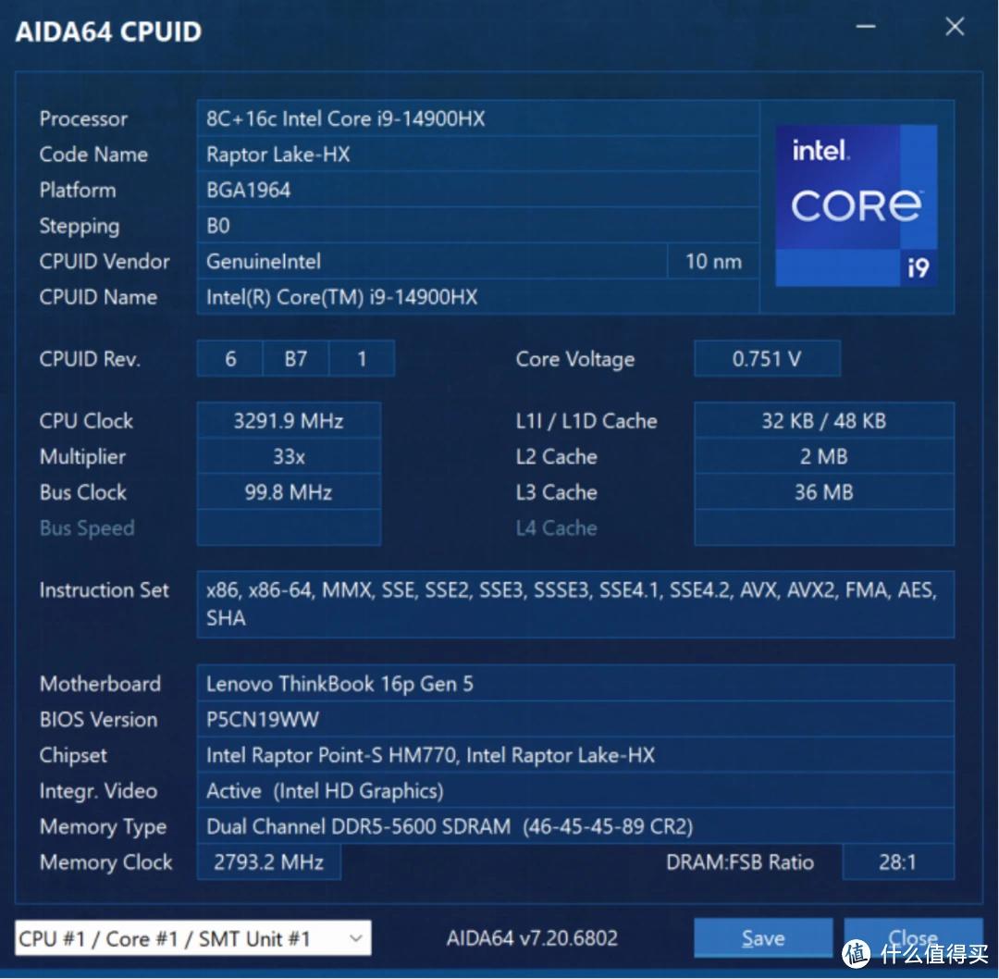999x979 pixels.
Task: Click the Processor label
Action: point(83,118)
